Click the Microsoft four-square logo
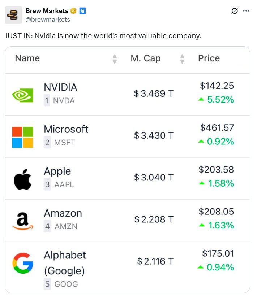This screenshot has height=296, width=257. pyautogui.click(x=23, y=137)
